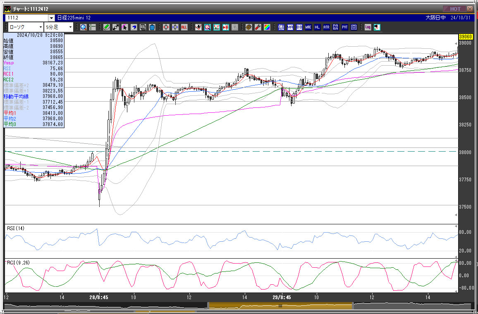
Task: Click the highlighted range thumb in the bottom navigator
Action: [280, 305]
